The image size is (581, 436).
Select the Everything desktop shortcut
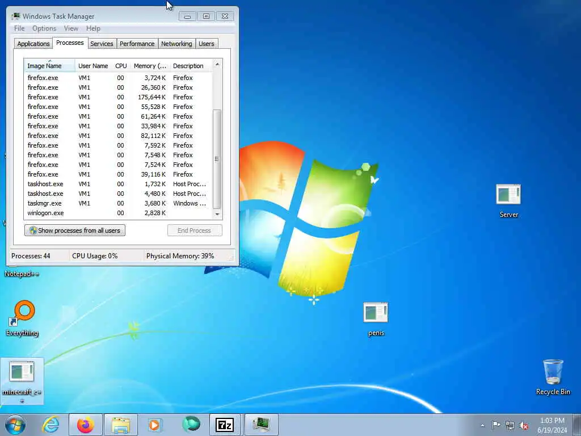coord(22,318)
